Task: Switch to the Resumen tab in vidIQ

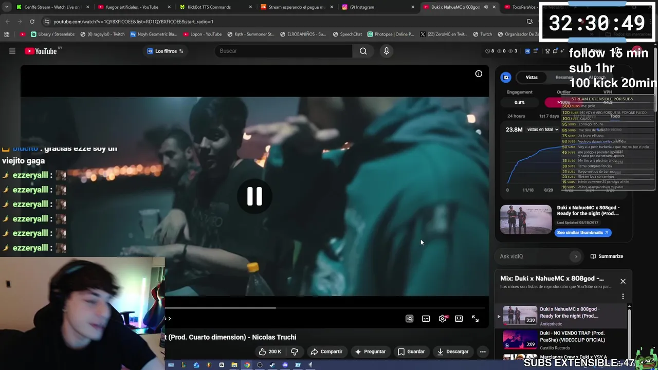Action: tap(564, 77)
